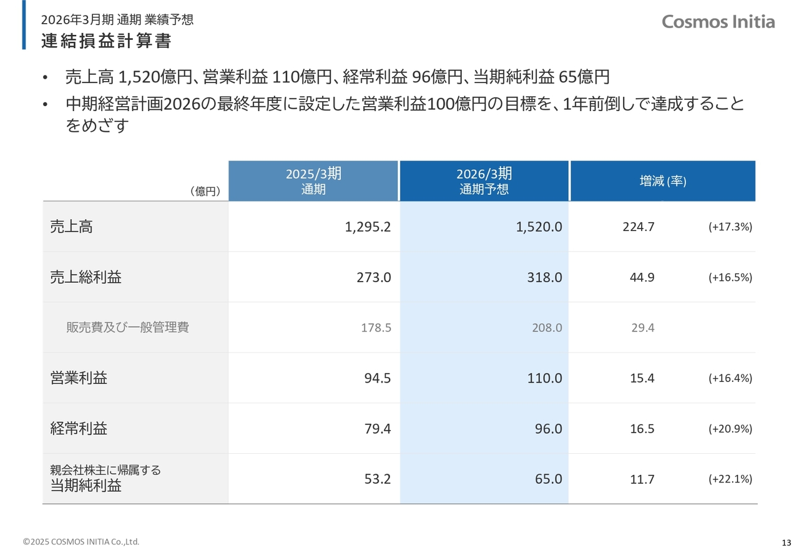Click the value 178.5
The height and width of the screenshot is (553, 799).
[x=376, y=328]
